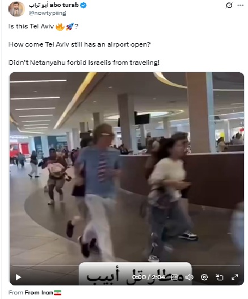This screenshot has width=248, height=299.
Task: Click the blue verified badge
Action: [x=83, y=5]
